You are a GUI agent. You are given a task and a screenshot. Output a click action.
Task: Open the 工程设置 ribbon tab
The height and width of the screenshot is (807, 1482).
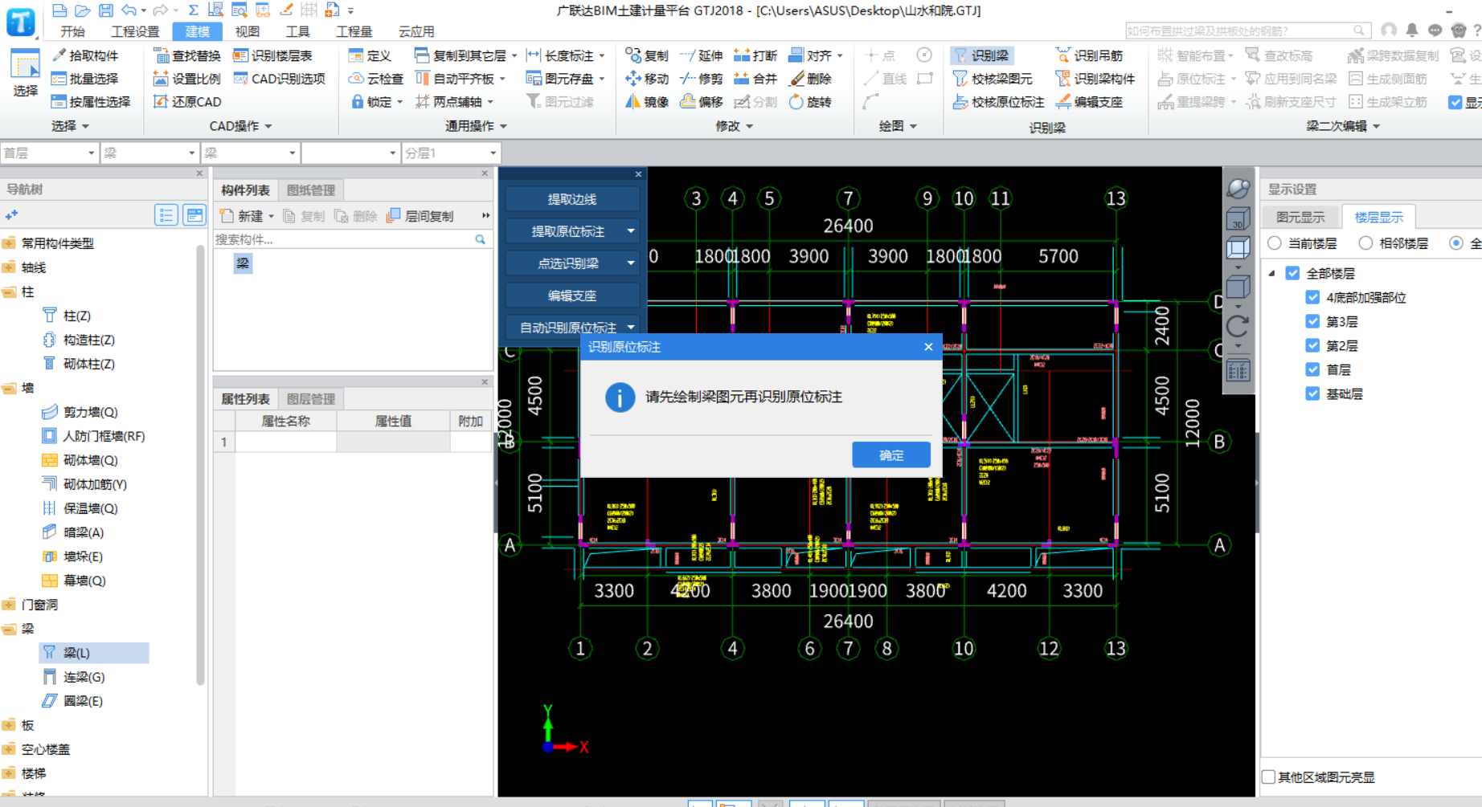[135, 31]
